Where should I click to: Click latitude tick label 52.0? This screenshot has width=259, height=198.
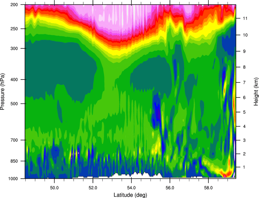click(93, 188)
